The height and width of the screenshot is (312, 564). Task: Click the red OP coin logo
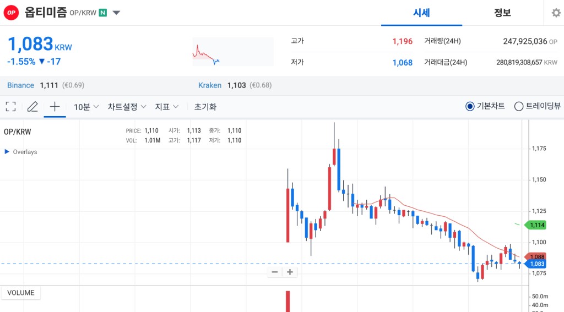(x=11, y=13)
